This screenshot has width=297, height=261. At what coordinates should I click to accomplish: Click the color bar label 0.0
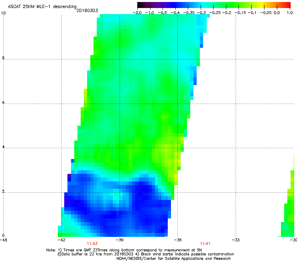point(277,13)
